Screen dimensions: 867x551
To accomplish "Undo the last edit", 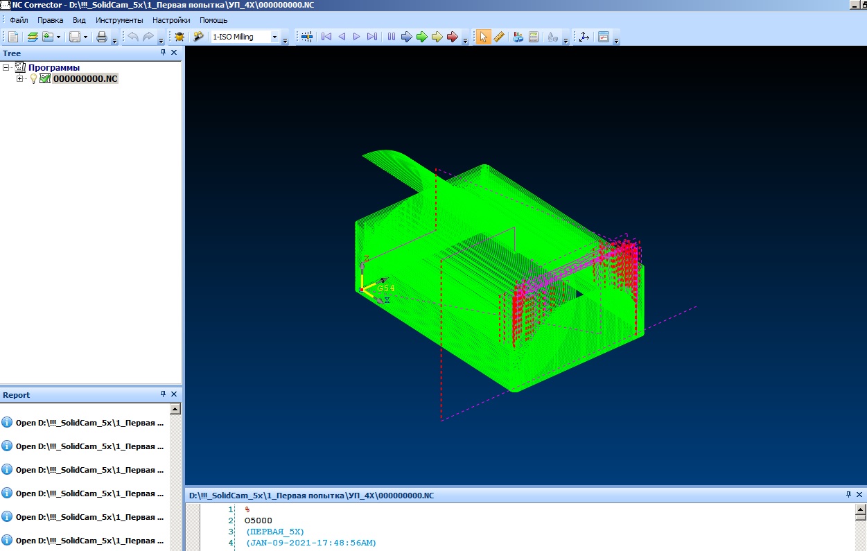I will (x=133, y=37).
